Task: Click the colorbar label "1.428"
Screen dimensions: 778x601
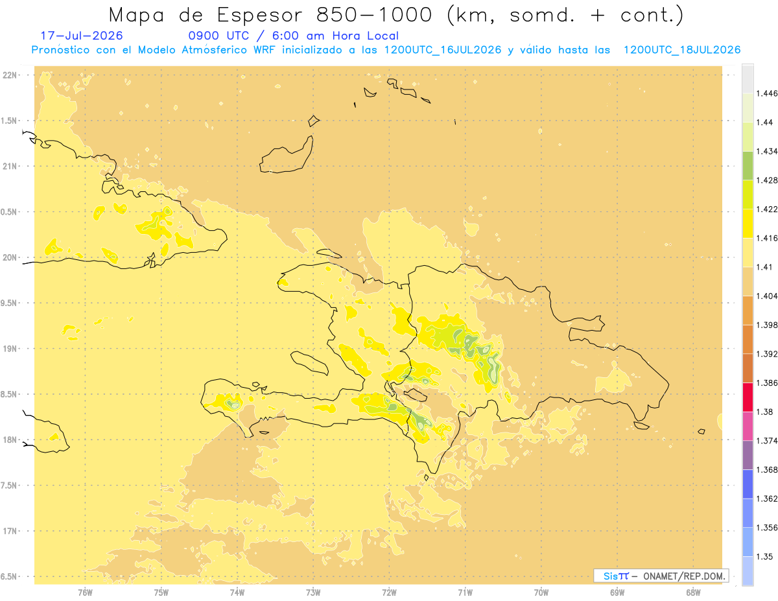Action: click(767, 180)
